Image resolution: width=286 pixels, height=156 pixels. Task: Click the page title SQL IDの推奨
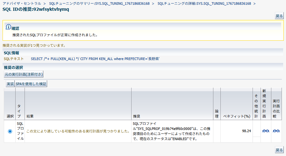coord(36,10)
